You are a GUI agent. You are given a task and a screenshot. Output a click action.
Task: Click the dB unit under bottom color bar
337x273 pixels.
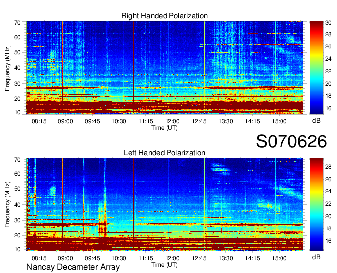(316, 257)
